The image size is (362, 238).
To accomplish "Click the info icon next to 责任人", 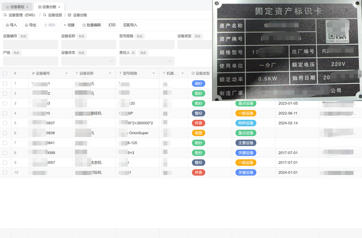I will click(x=133, y=53).
